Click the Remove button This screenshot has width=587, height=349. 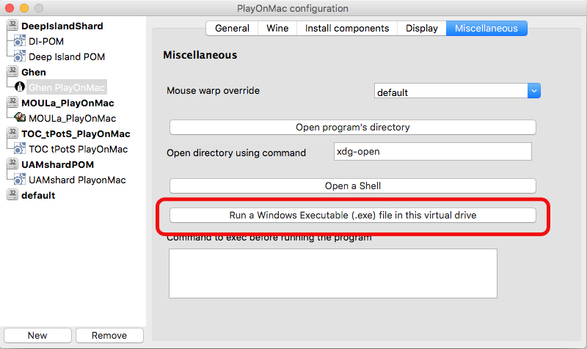click(109, 335)
